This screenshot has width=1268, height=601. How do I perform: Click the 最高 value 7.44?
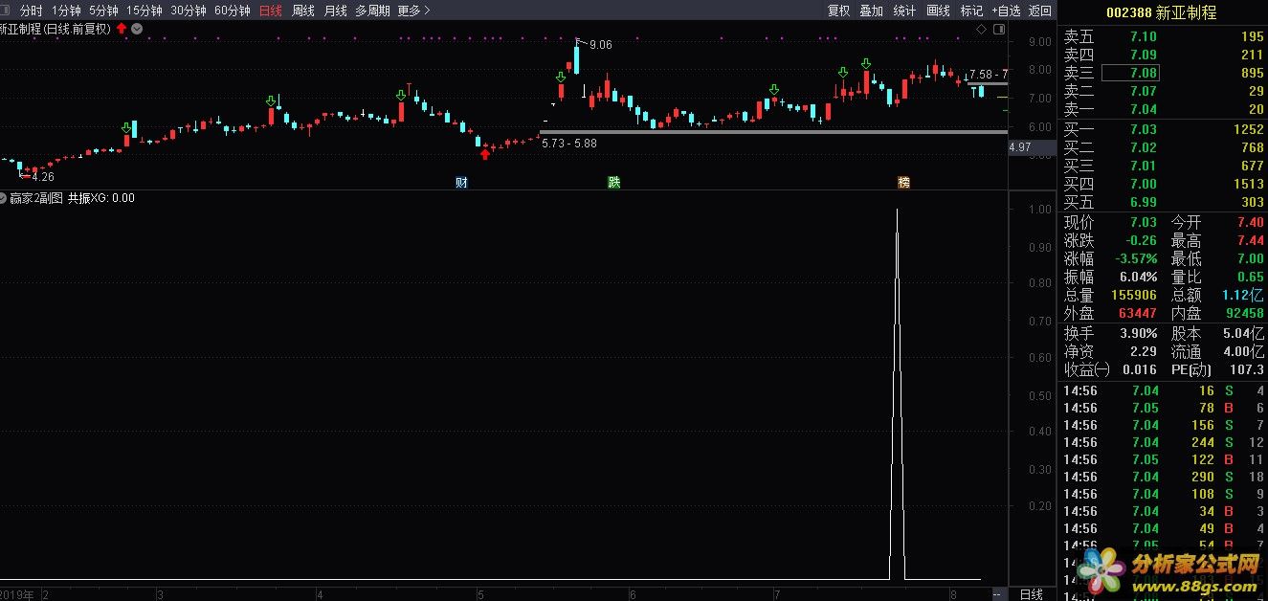tap(1250, 240)
